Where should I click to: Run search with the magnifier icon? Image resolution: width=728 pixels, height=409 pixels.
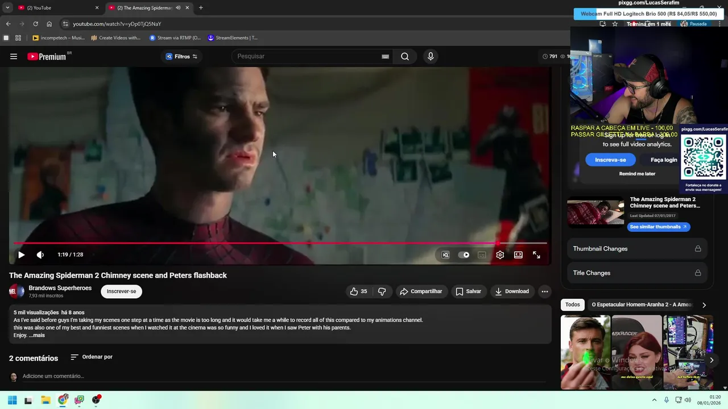405,56
